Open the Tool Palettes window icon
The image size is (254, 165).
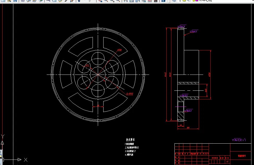[131, 1]
